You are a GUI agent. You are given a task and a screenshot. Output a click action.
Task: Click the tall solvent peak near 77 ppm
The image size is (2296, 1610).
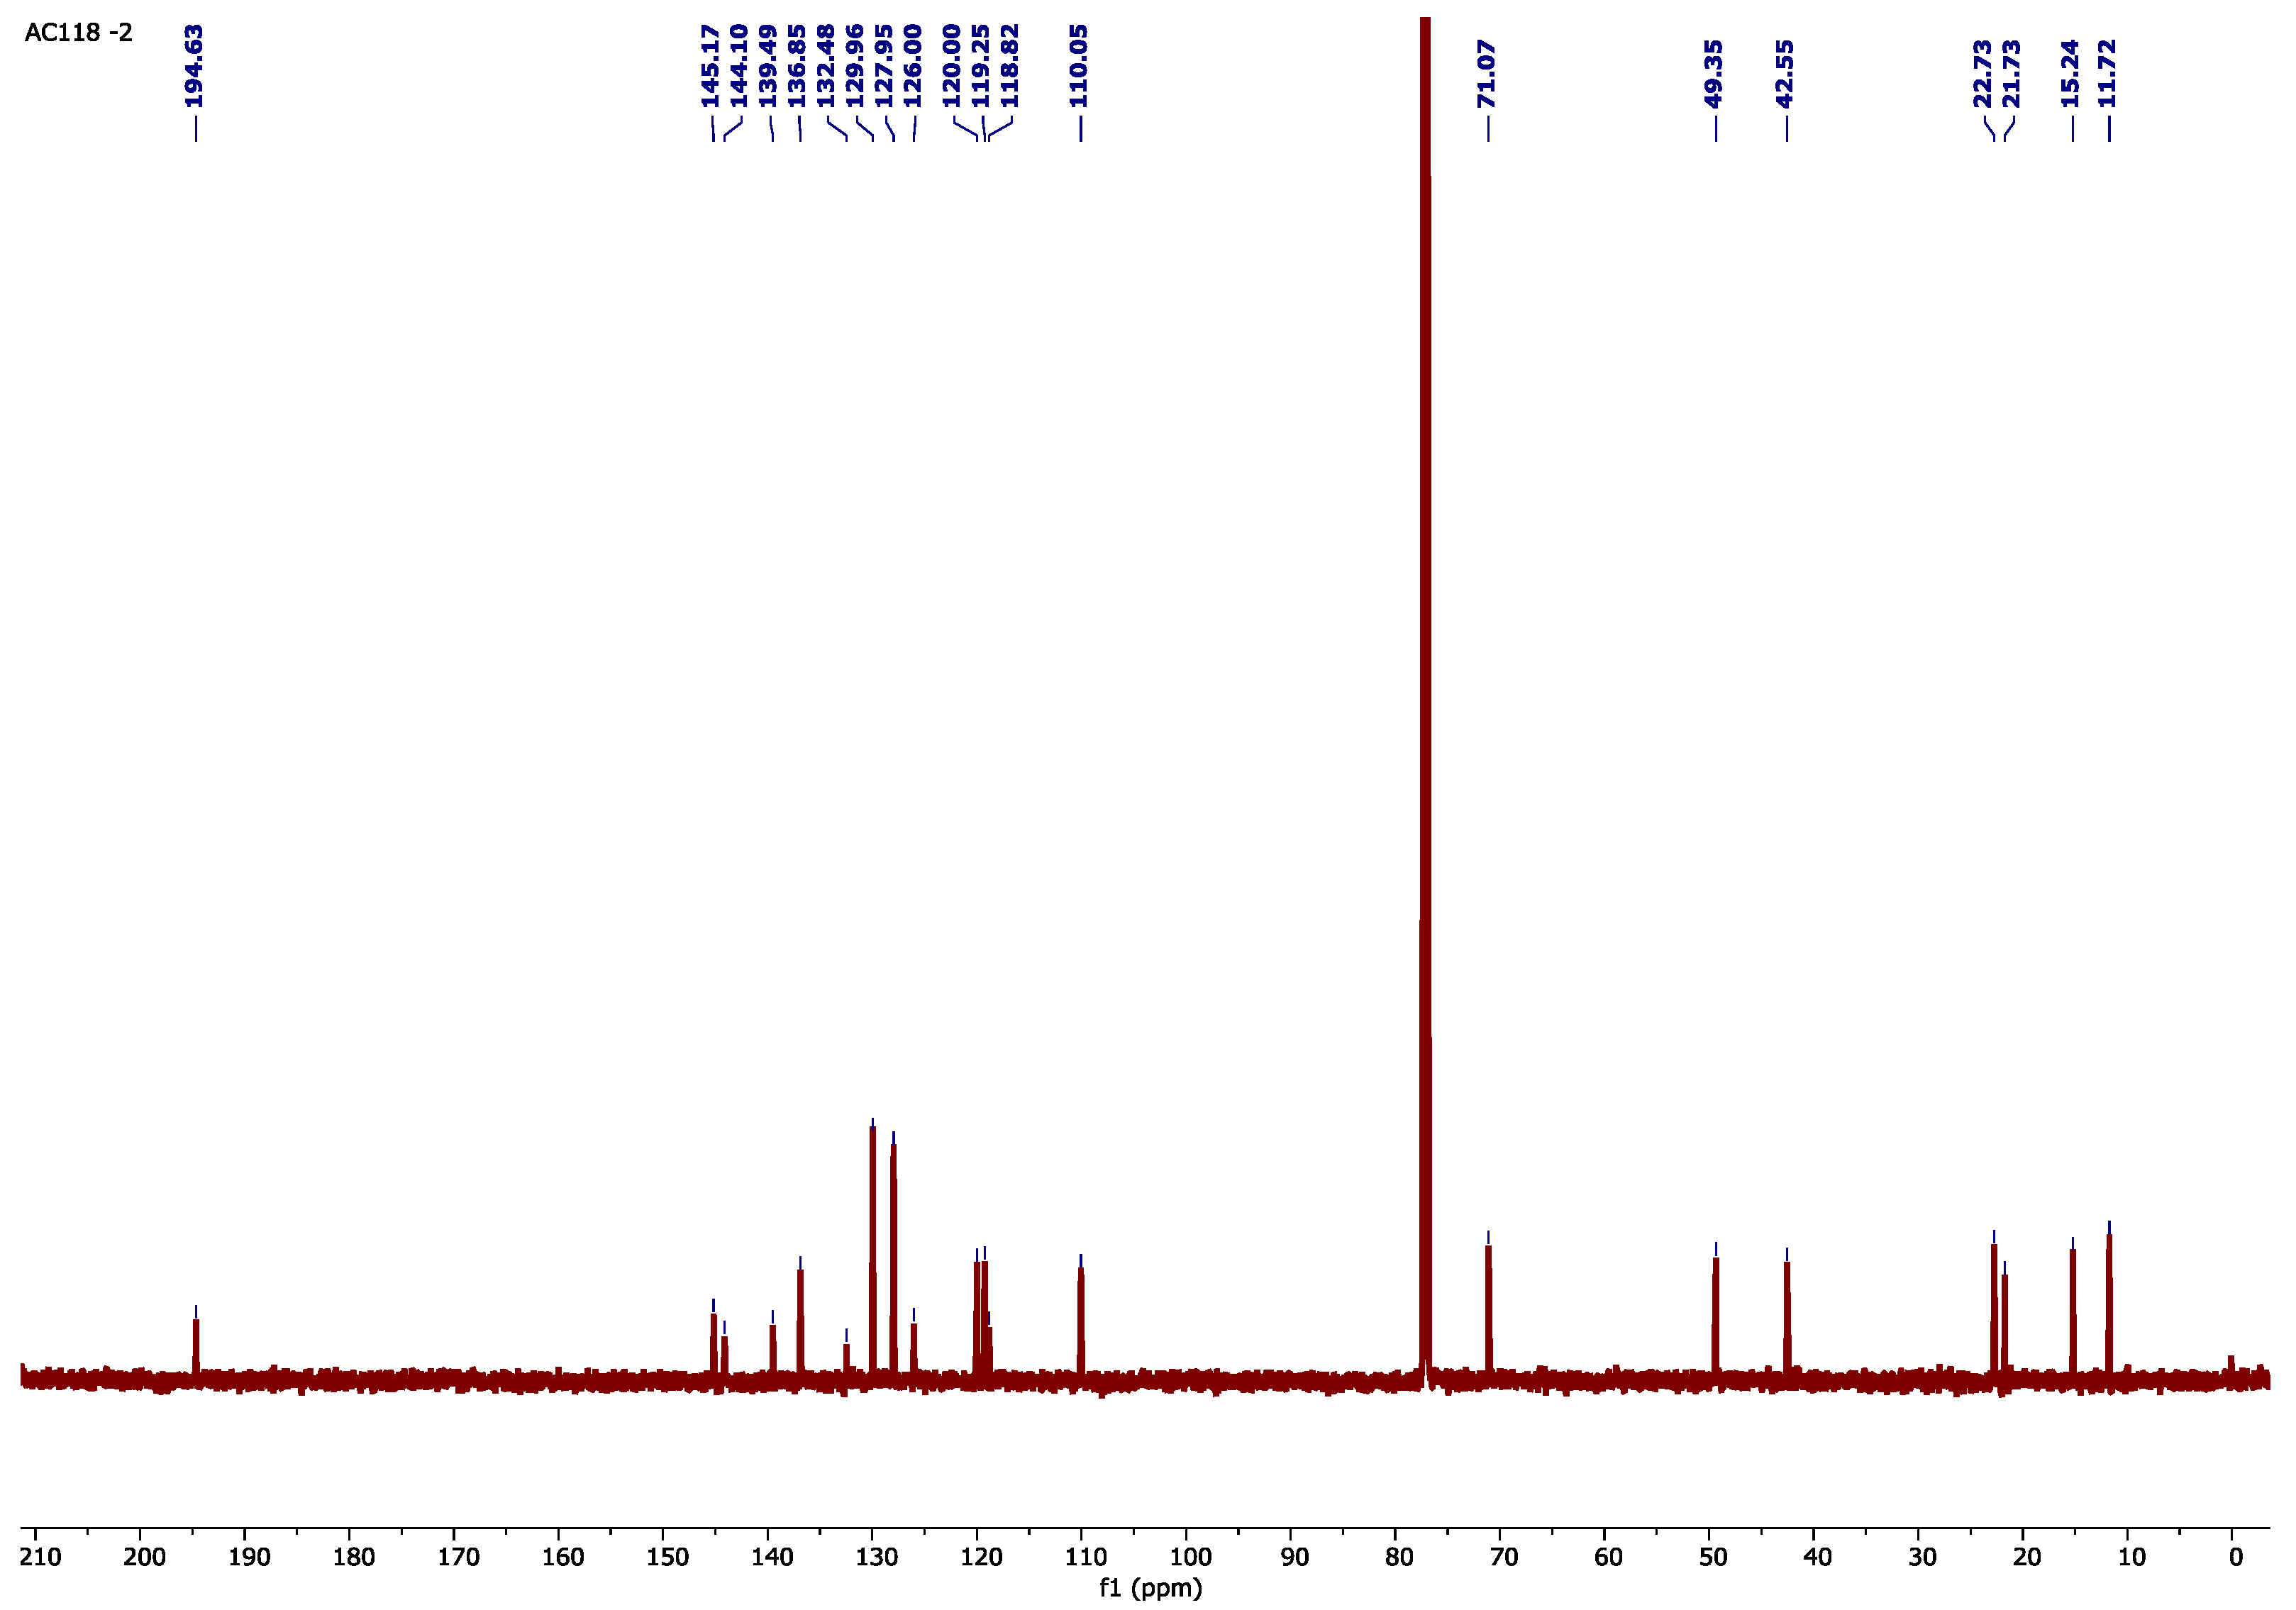pos(1425,700)
